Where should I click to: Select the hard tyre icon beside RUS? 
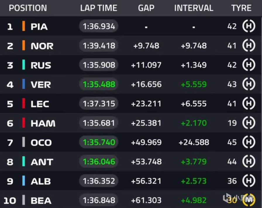249,65
